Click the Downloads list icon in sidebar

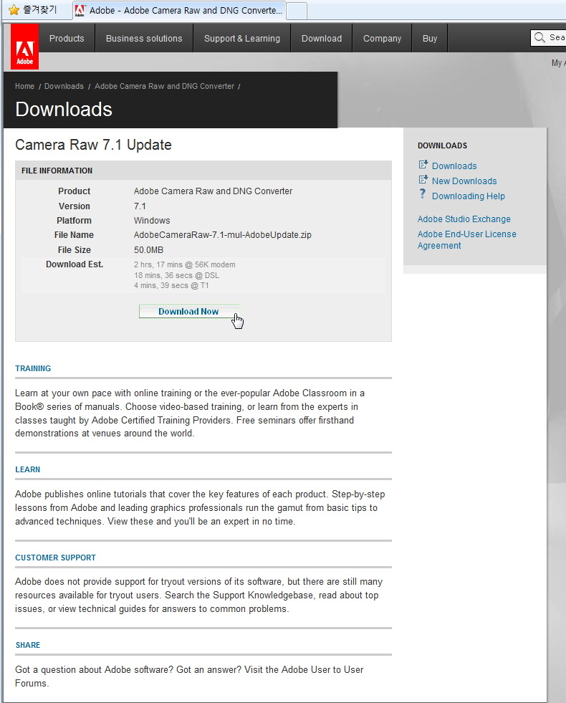[423, 165]
